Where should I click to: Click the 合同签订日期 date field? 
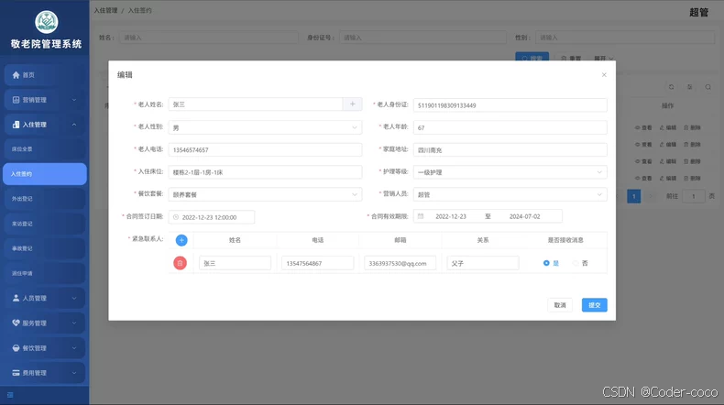point(212,217)
